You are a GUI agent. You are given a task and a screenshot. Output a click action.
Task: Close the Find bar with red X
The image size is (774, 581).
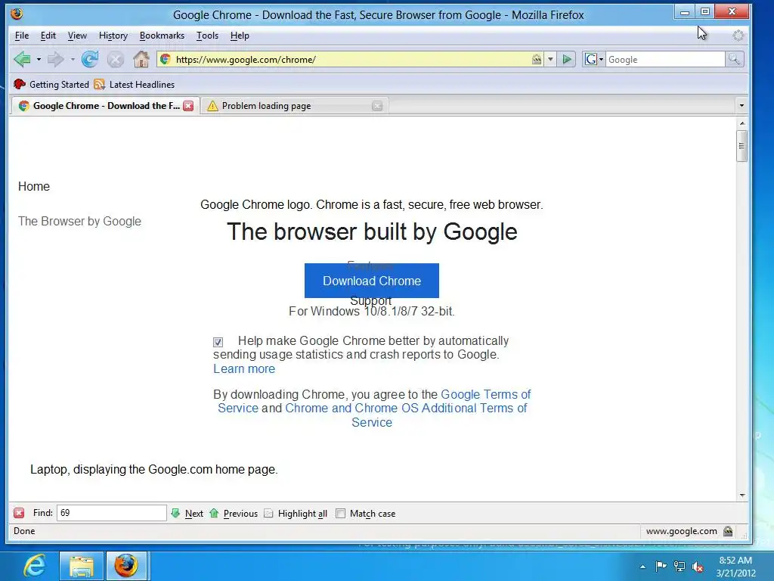(x=19, y=513)
